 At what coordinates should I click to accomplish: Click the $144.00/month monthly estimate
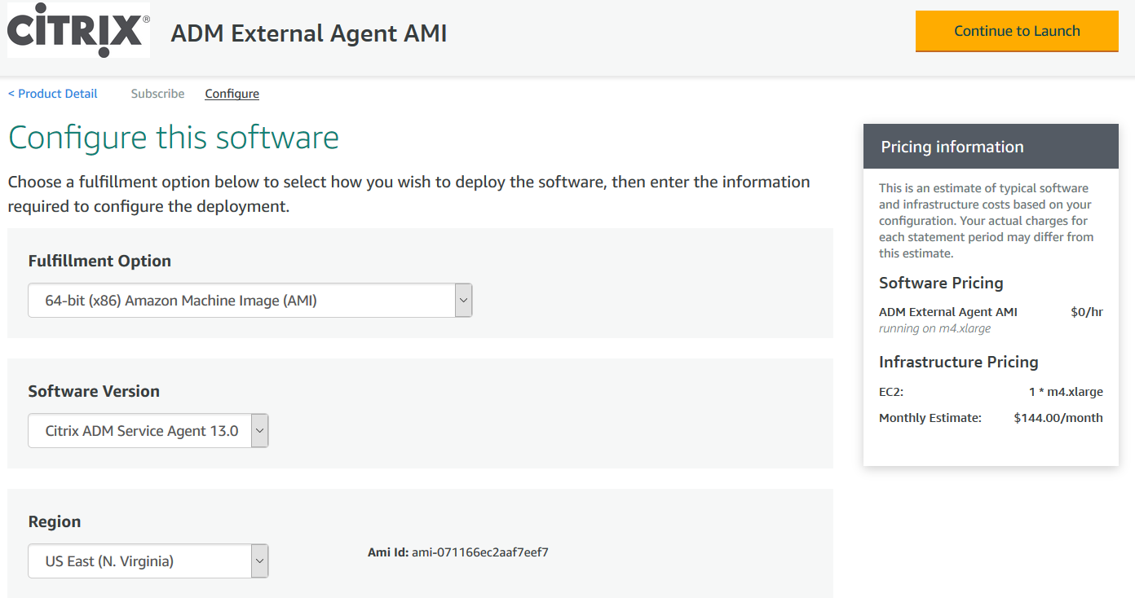click(x=1058, y=418)
